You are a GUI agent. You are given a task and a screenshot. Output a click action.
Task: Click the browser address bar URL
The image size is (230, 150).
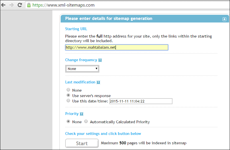tap(63, 5)
